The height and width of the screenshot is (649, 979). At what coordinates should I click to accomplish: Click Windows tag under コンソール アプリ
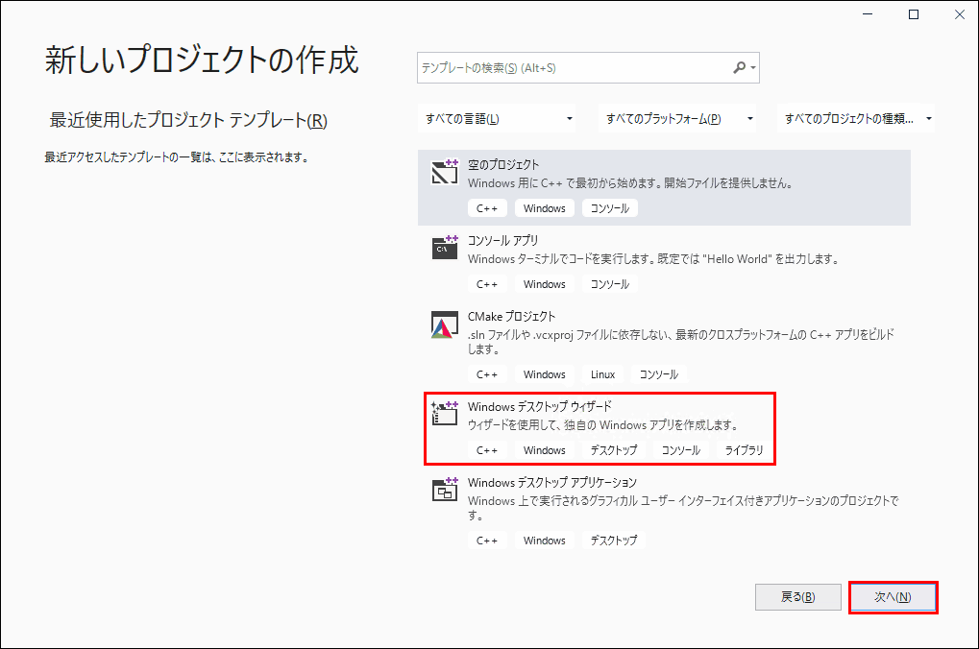tap(545, 284)
